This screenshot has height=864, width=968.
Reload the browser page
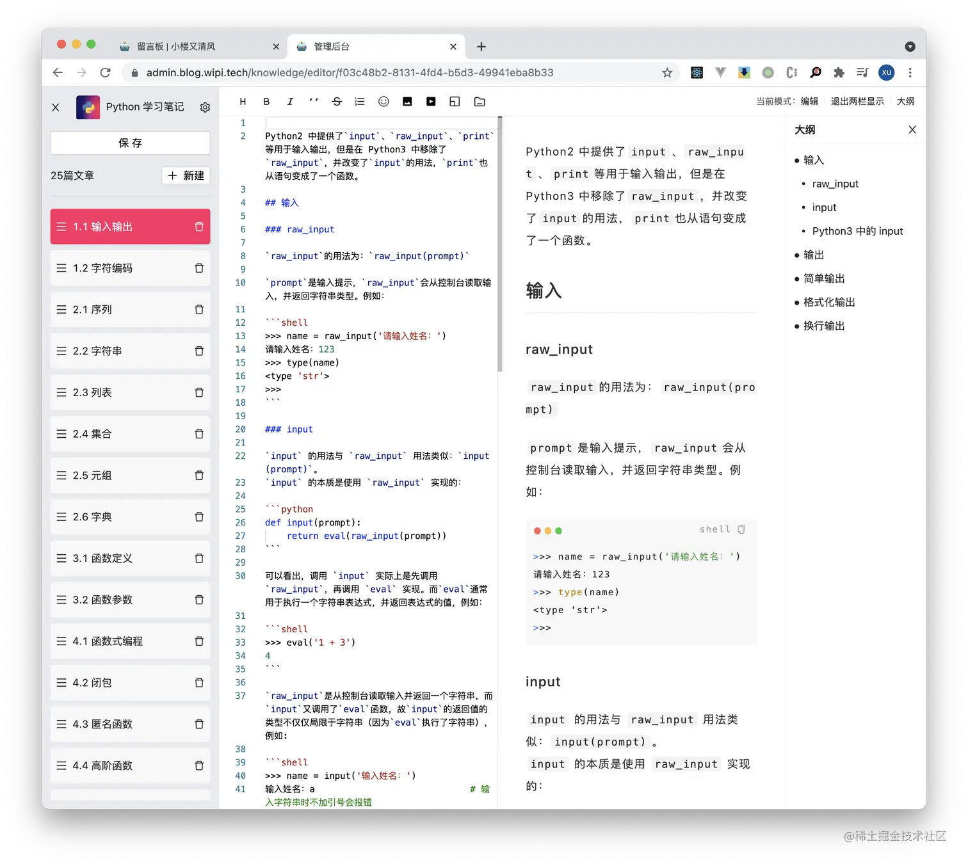(106, 72)
